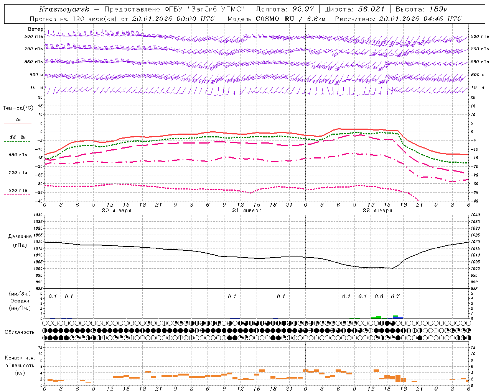Screen dimensions: 491x392
Task: Click the 'Конвективн.' convective cloud label
Action: coord(20,358)
